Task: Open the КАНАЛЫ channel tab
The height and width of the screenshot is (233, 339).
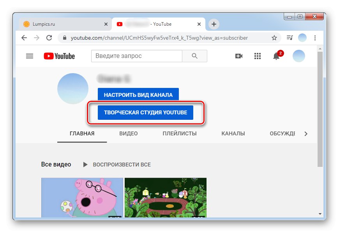Action: [233, 133]
